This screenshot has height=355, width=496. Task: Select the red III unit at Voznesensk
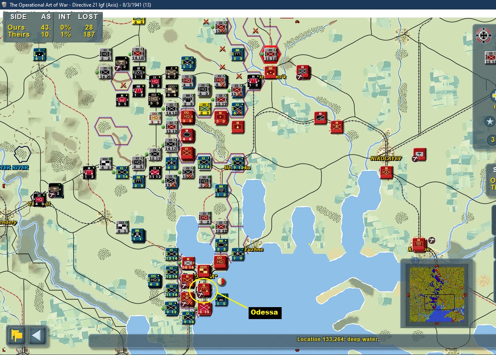pyautogui.click(x=271, y=72)
